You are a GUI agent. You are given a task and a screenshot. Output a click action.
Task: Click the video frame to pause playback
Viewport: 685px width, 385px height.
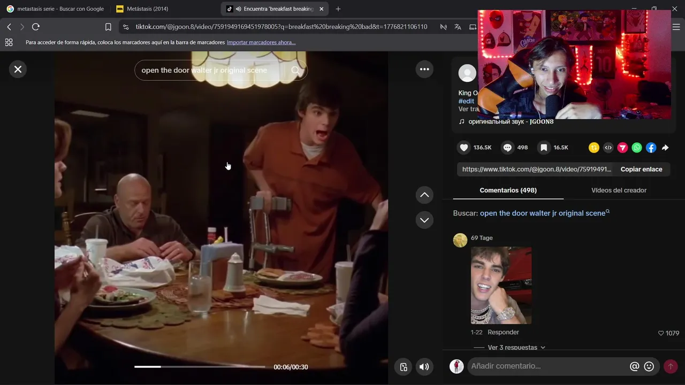coord(221,218)
